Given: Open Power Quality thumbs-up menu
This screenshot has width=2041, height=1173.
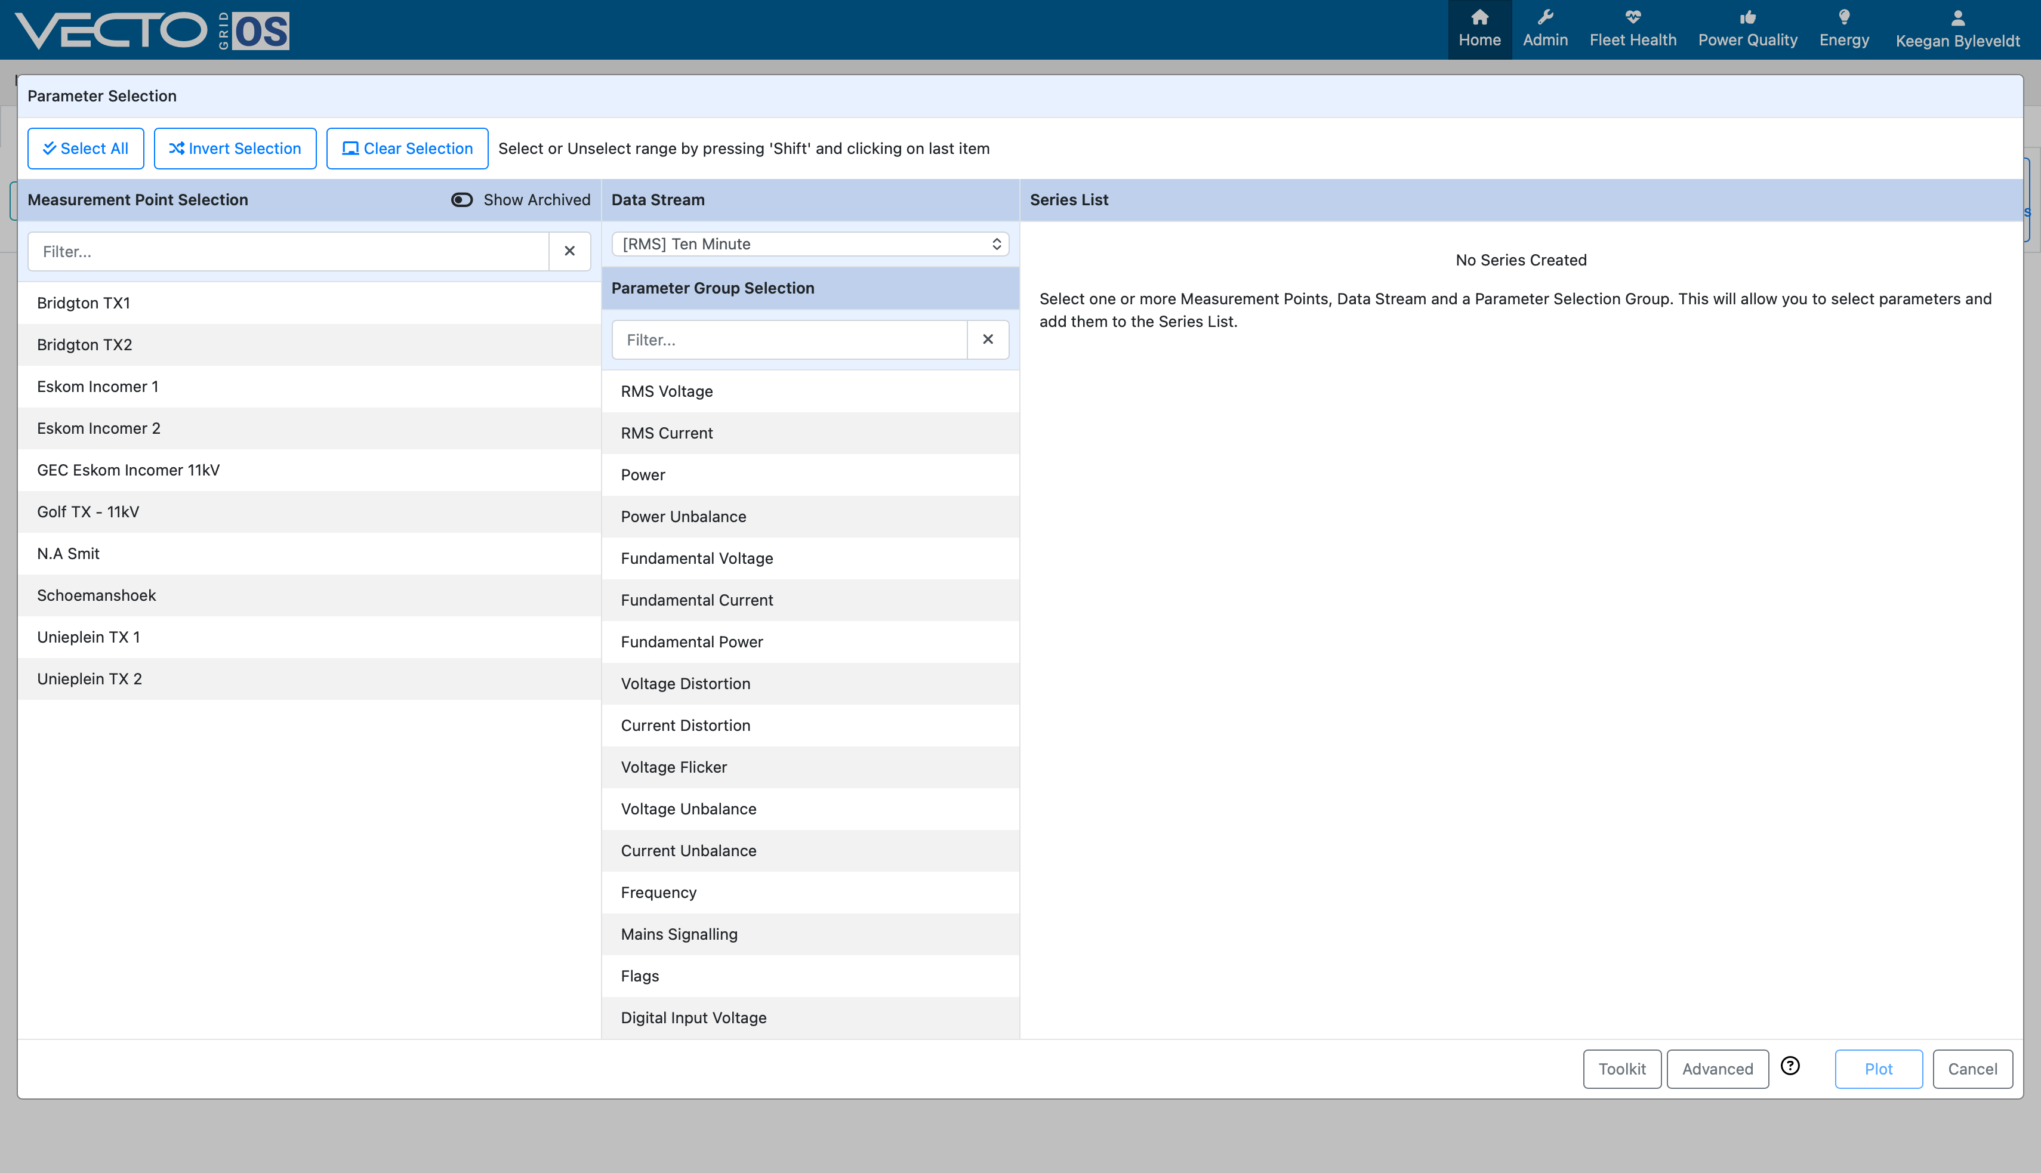Looking at the screenshot, I should 1748,29.
